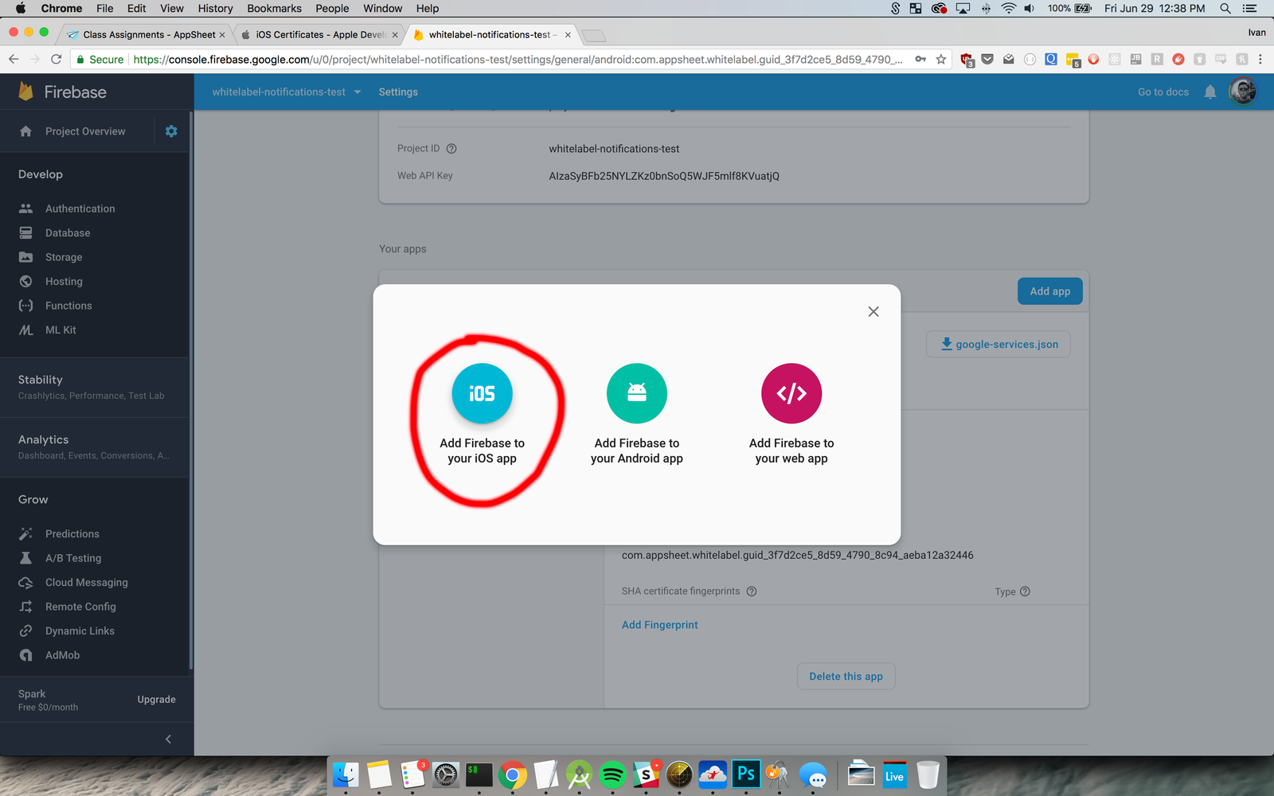The image size is (1274, 796).
Task: Open the History menu
Action: coord(215,8)
